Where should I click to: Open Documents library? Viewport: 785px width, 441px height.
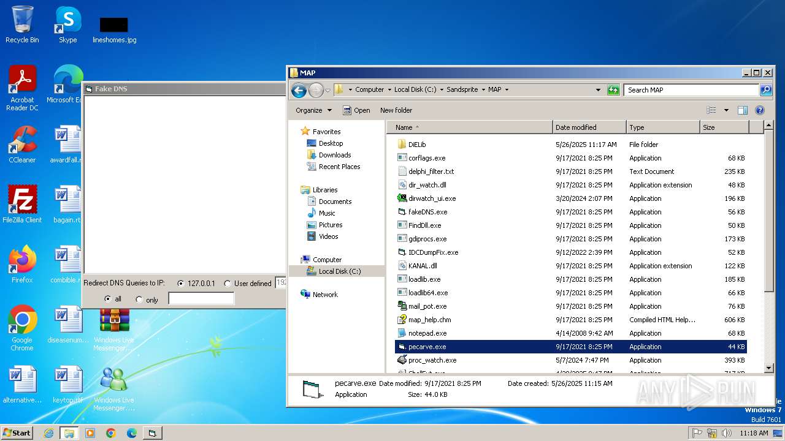pyautogui.click(x=335, y=202)
